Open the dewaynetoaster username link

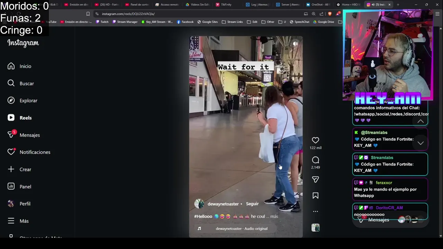[x=223, y=204]
